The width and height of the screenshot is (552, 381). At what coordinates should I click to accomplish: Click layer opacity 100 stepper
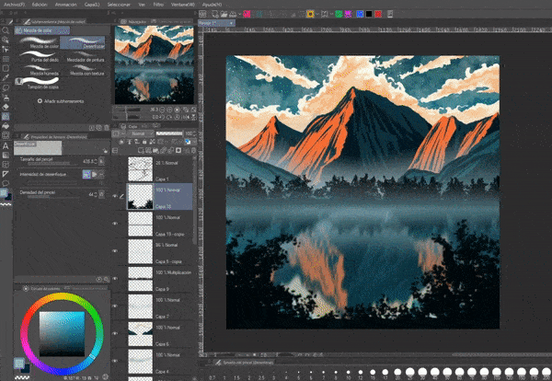pos(194,133)
